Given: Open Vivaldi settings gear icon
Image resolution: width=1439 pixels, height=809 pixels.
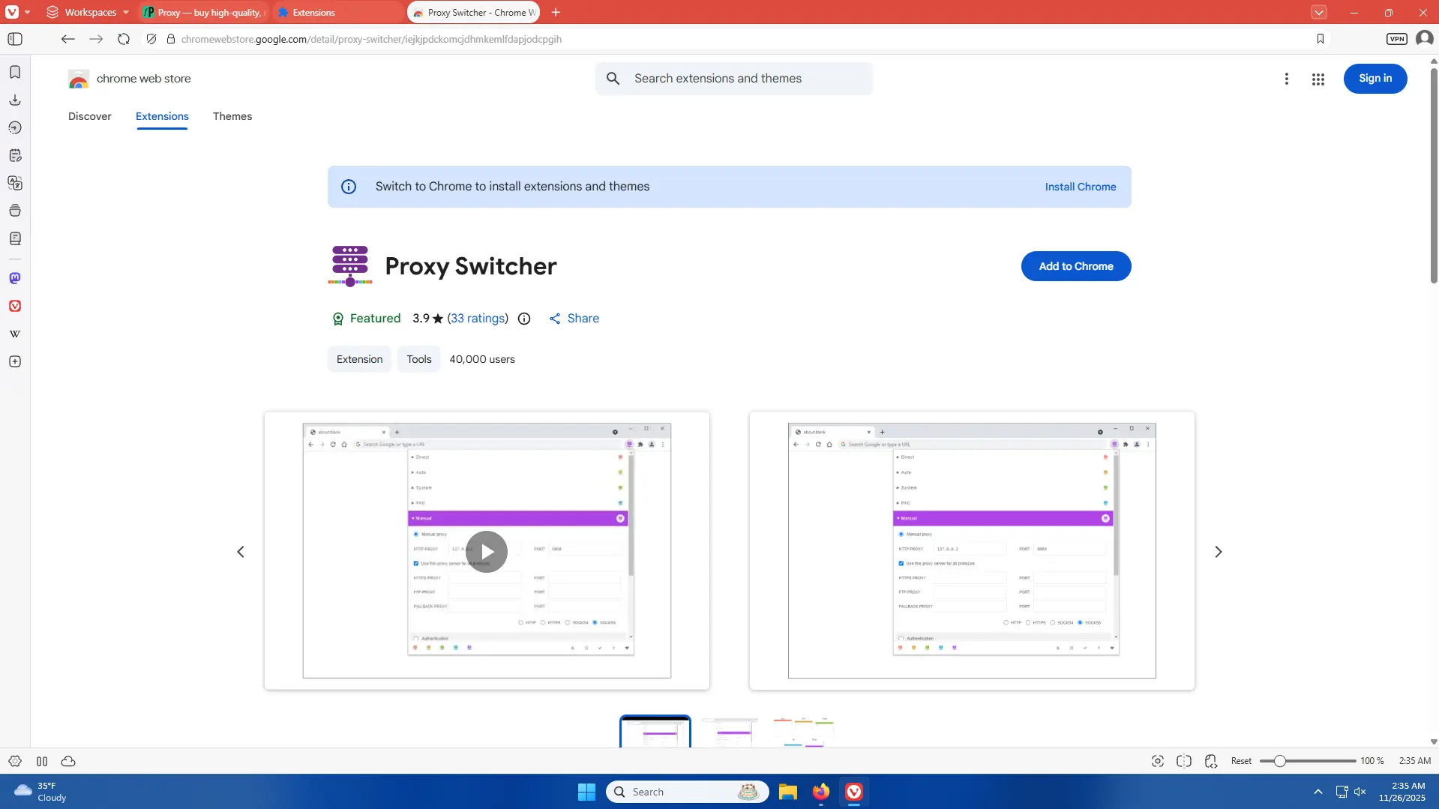Looking at the screenshot, I should [x=15, y=761].
